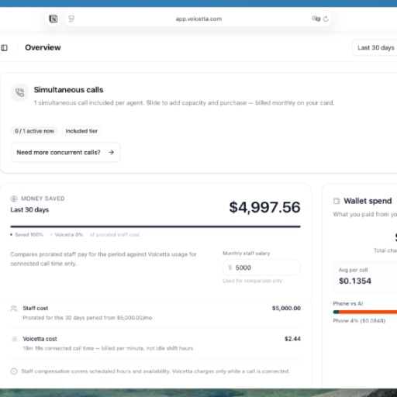Select the app.voicetta.com address field
Image resolution: width=397 pixels, height=397 pixels.
[x=198, y=19]
